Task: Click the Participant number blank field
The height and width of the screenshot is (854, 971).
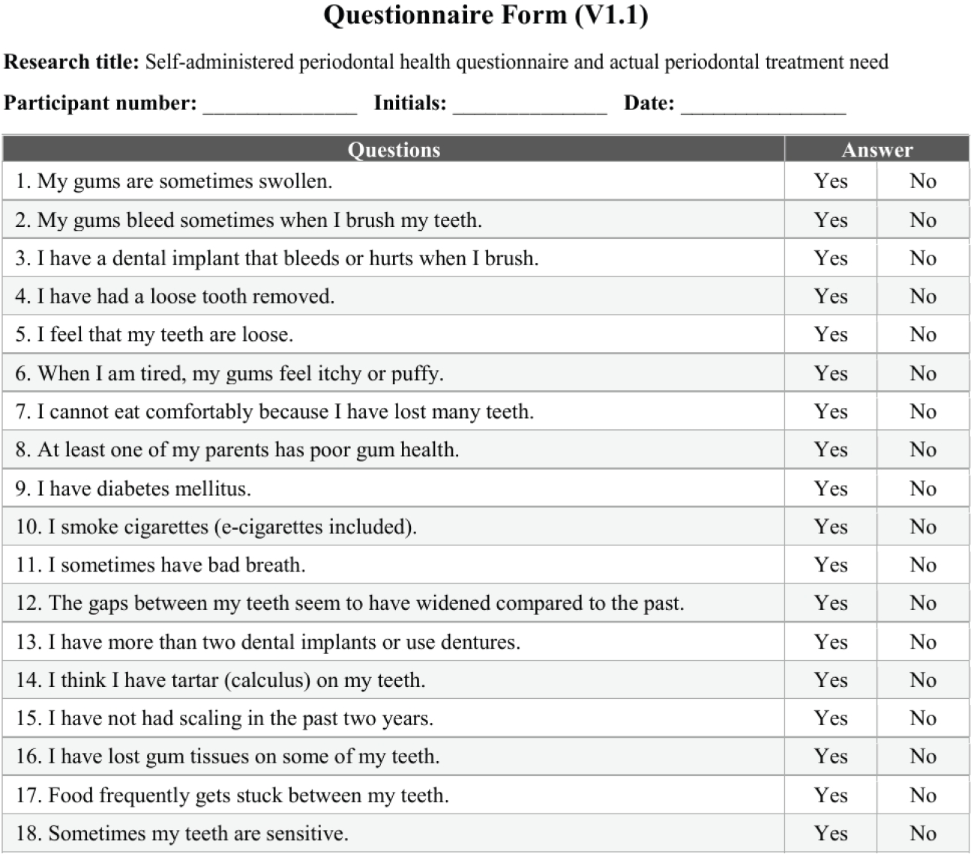Action: (280, 105)
